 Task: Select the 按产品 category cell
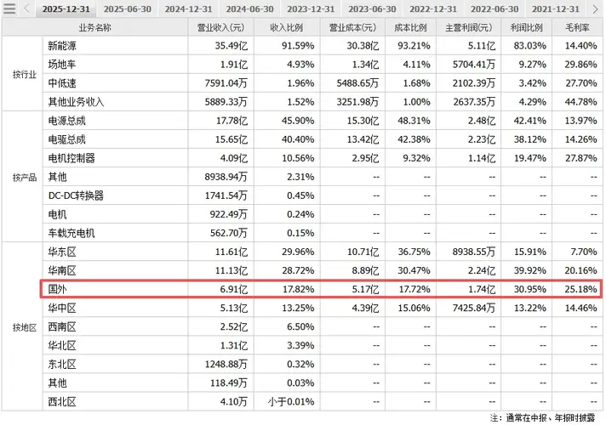tap(22, 177)
